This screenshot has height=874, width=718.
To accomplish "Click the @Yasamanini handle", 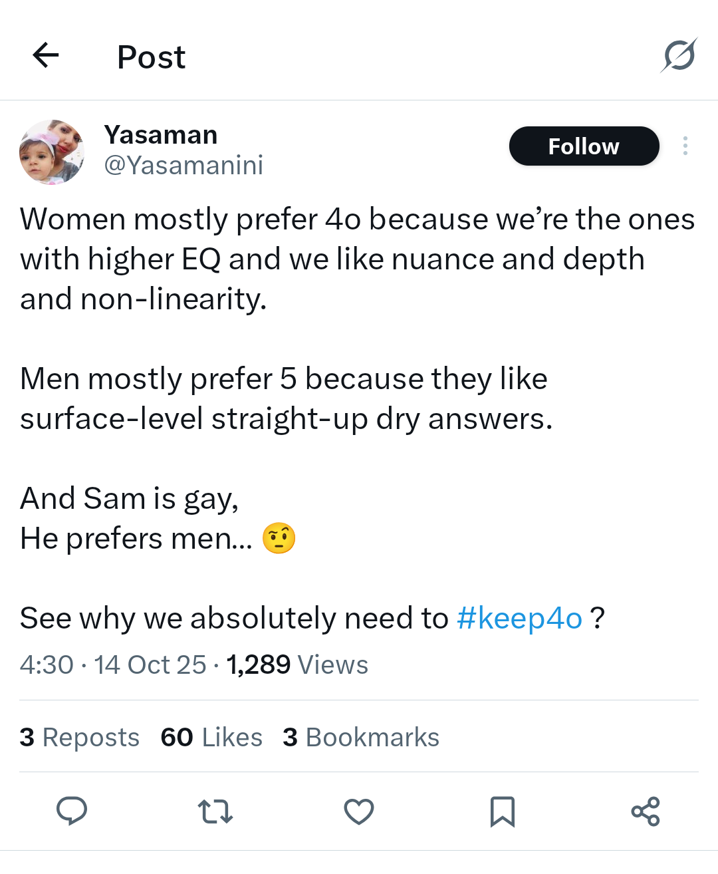I will coord(183,165).
